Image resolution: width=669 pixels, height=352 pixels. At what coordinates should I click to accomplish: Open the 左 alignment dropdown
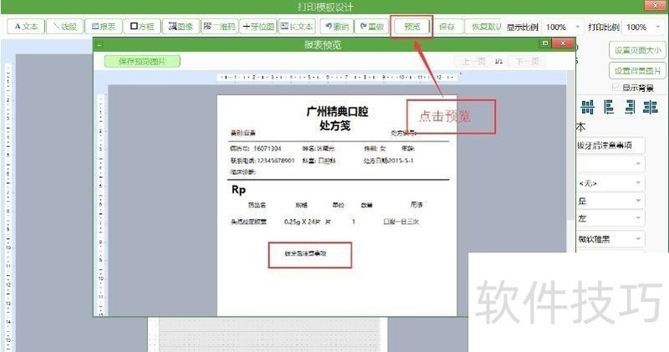610,218
